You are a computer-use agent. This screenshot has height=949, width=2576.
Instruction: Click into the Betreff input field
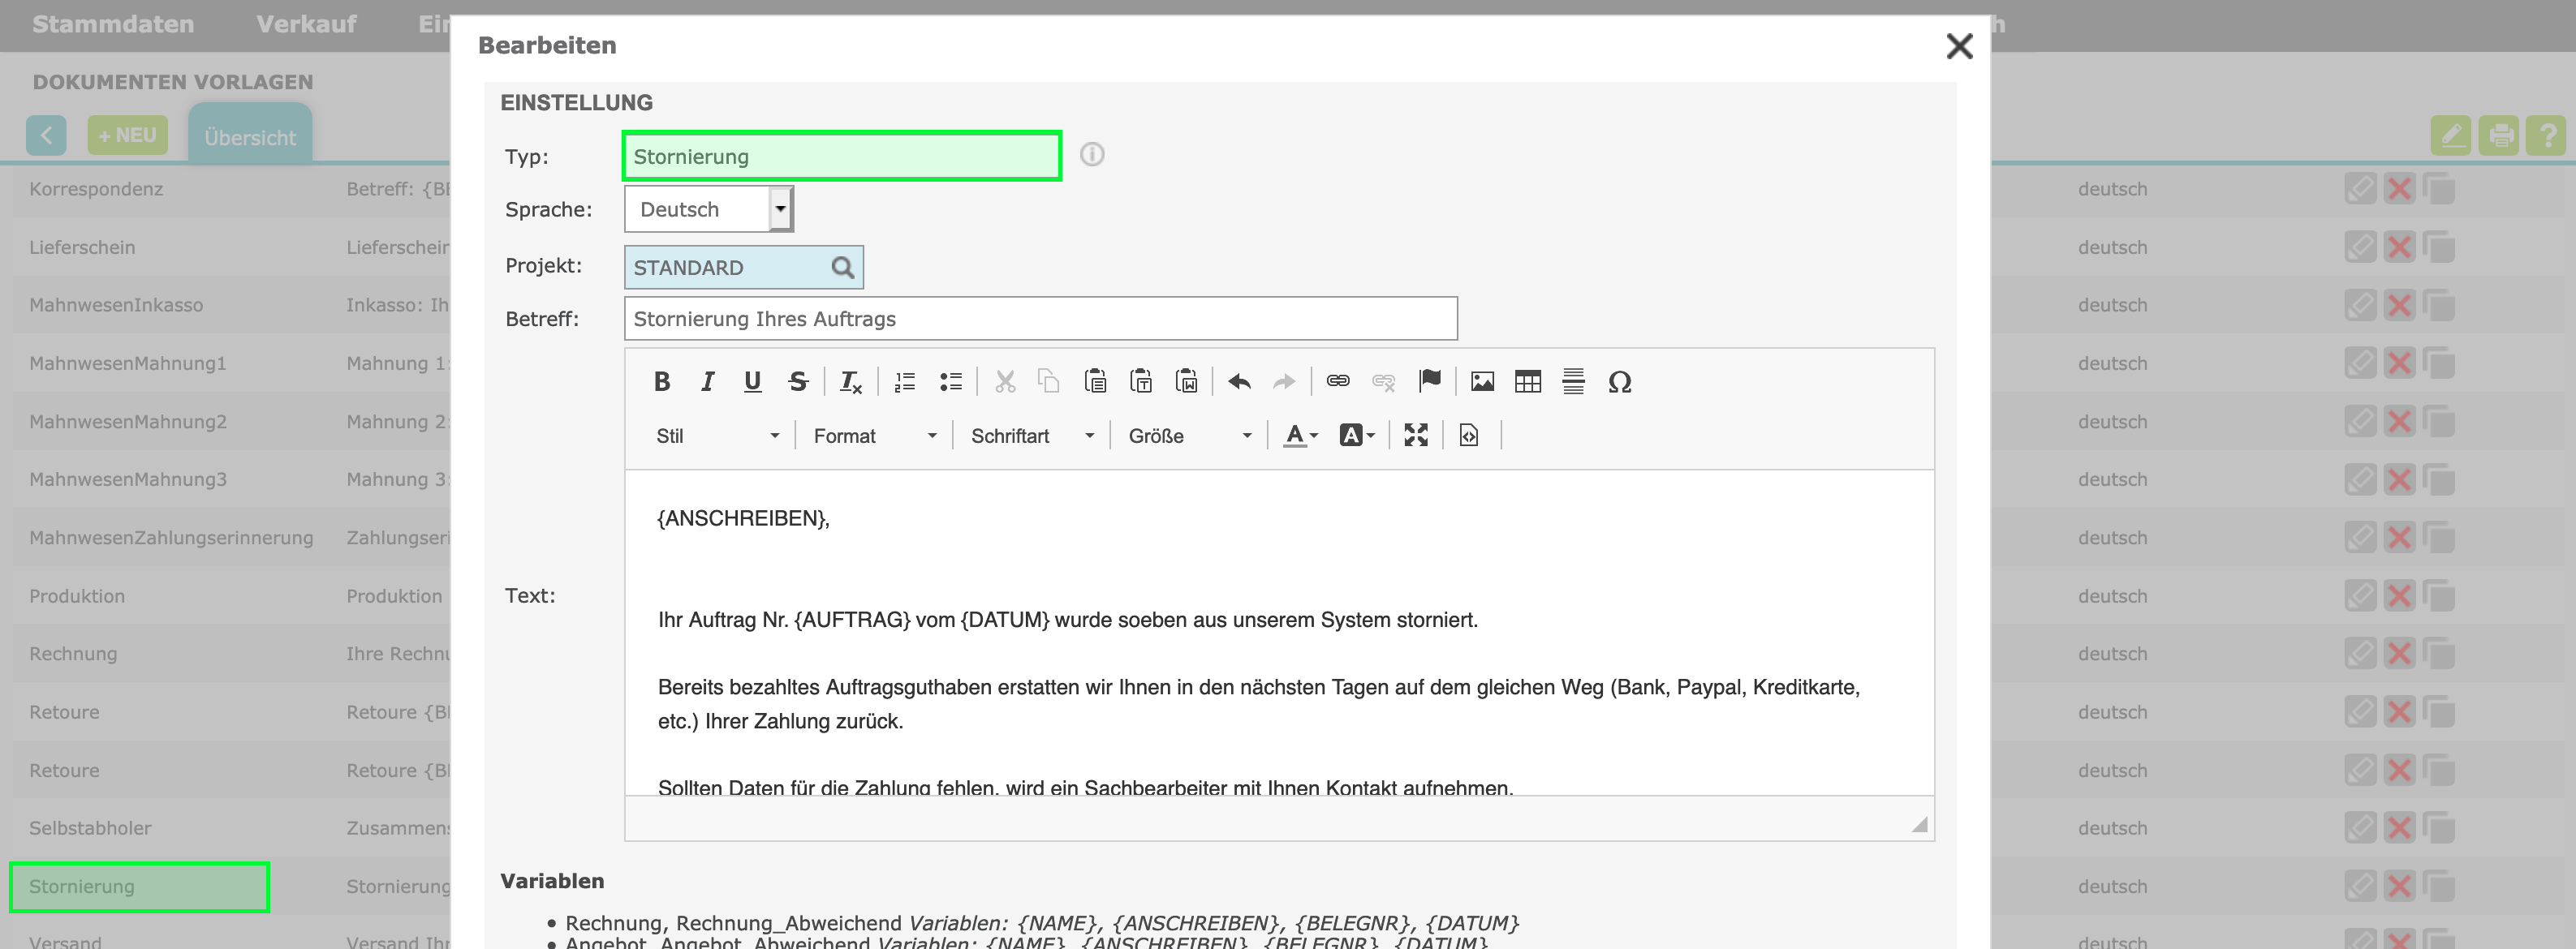click(x=1040, y=319)
